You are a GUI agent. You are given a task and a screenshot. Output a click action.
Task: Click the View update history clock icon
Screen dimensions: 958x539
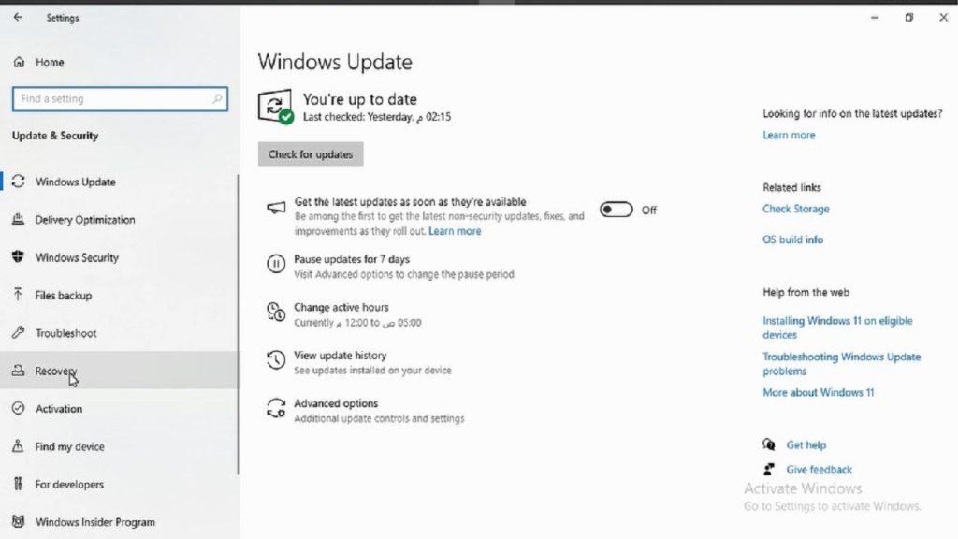point(276,361)
